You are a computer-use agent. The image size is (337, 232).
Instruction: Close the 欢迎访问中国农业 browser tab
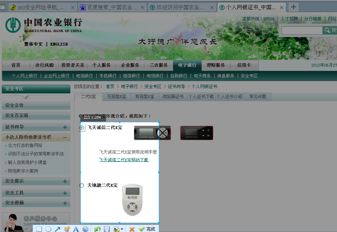pyautogui.click(x=212, y=7)
